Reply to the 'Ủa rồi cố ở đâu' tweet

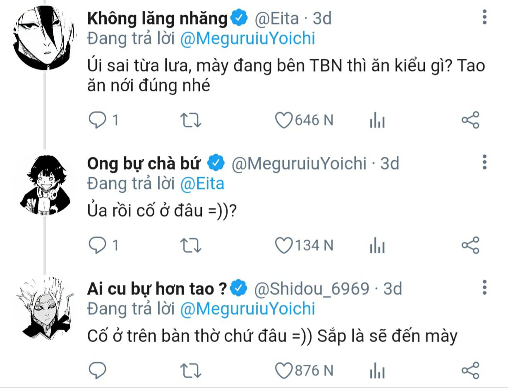(98, 245)
